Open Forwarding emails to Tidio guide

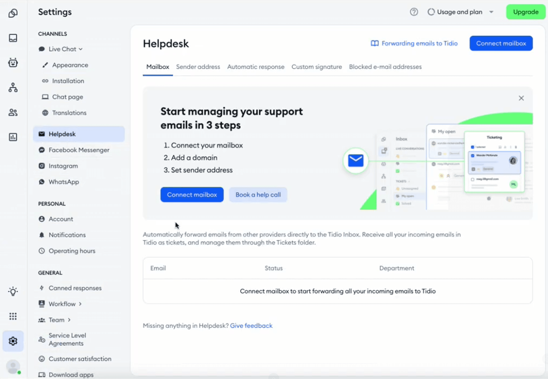[414, 43]
